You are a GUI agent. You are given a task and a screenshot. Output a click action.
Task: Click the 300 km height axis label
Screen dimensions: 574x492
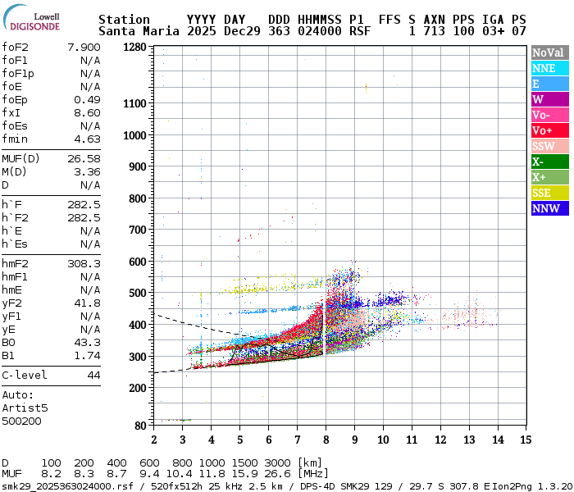pyautogui.click(x=138, y=357)
